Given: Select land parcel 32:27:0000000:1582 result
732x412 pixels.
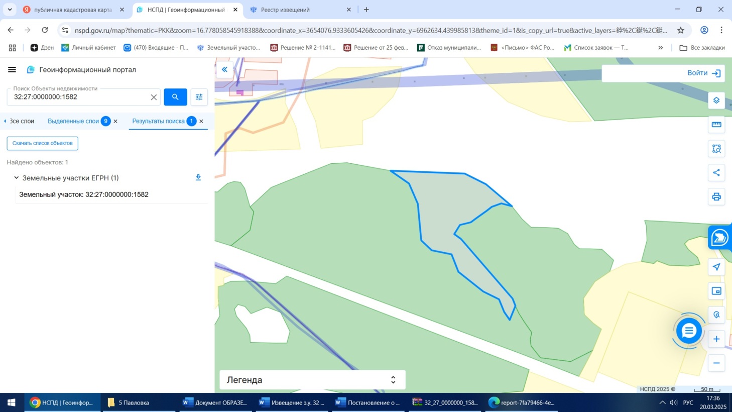Looking at the screenshot, I should pyautogui.click(x=84, y=194).
